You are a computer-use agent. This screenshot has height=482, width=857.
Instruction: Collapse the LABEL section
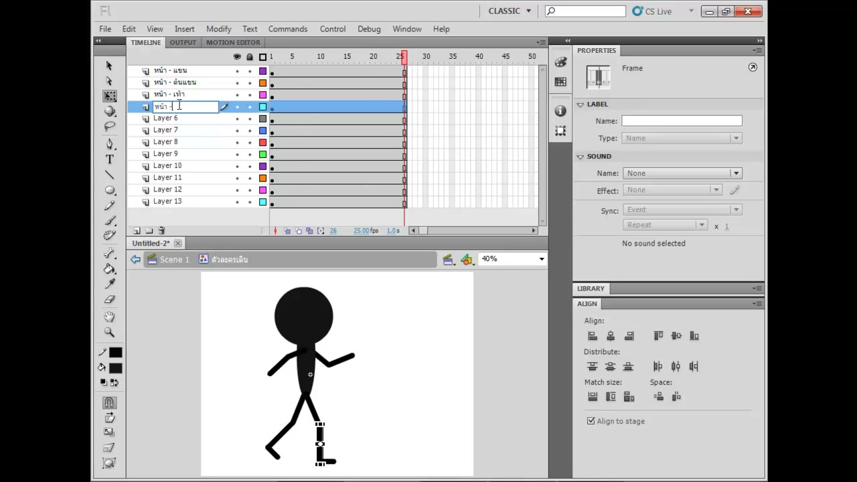(580, 104)
